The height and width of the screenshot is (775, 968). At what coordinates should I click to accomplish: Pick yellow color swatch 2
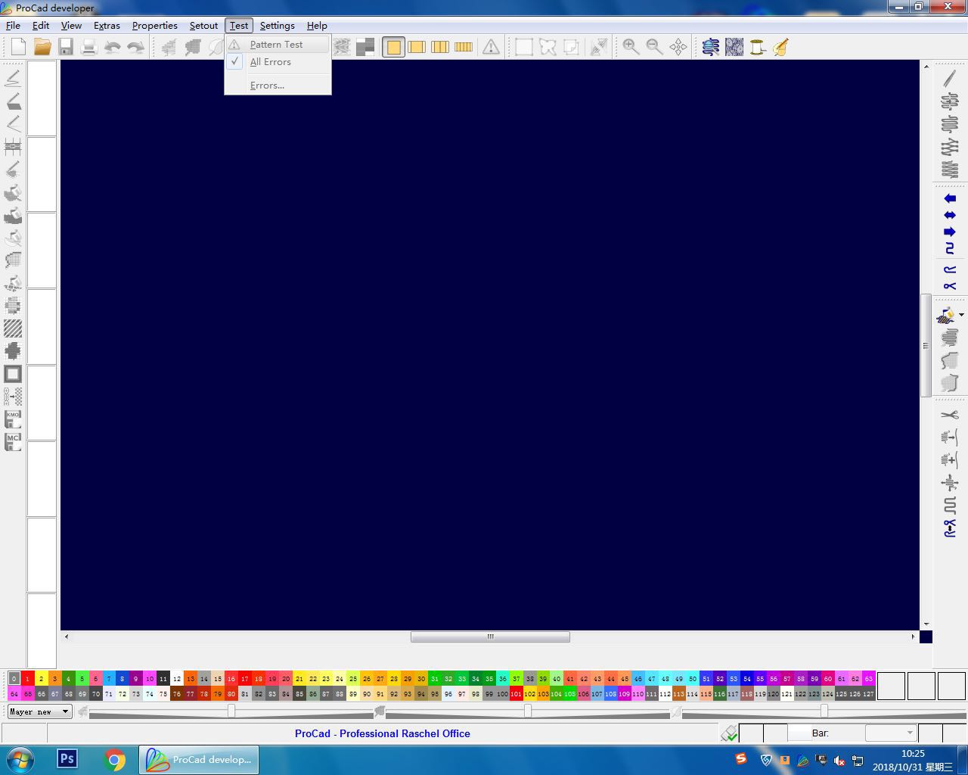[x=41, y=679]
